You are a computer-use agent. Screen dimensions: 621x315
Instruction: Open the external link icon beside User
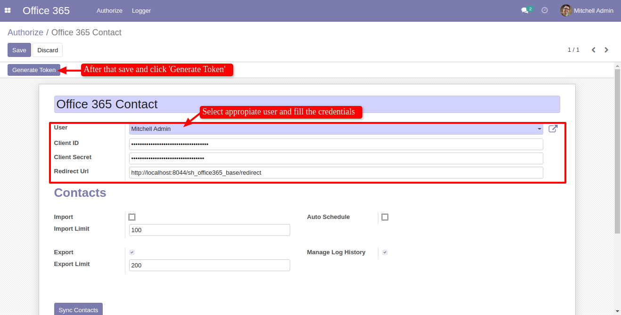pos(553,129)
